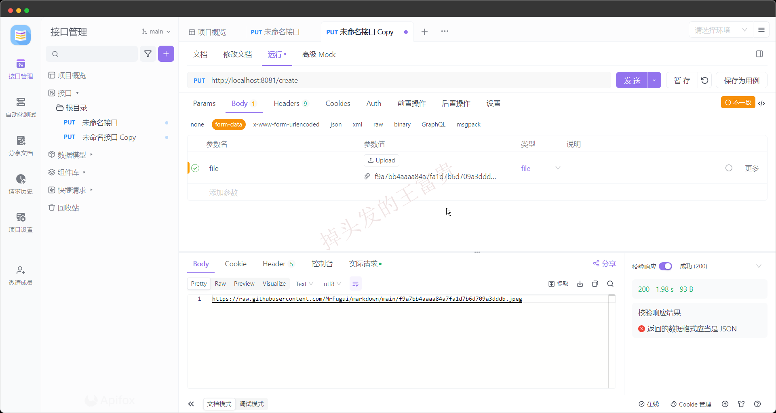Click the upload arrow icon in status bar
This screenshot has width=776, height=413.
point(725,404)
